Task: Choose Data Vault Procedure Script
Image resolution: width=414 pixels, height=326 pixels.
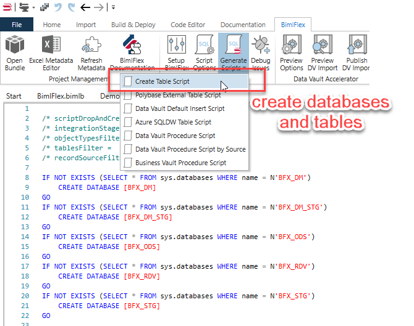Action: [184, 136]
